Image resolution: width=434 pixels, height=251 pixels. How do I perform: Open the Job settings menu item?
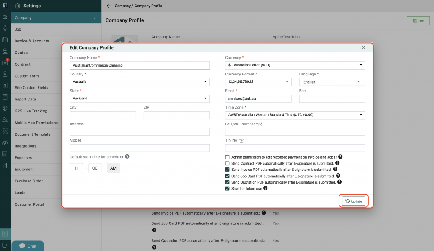point(56,29)
